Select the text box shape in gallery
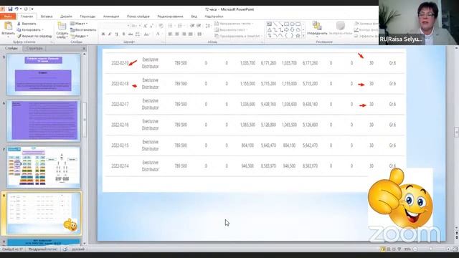 coord(269,24)
